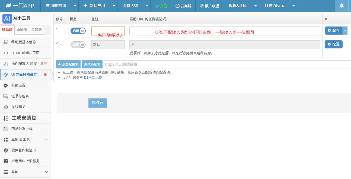351x179 pixels.
Task: Expand the 新建应用 dropdown arrow
Action: pos(114,6)
